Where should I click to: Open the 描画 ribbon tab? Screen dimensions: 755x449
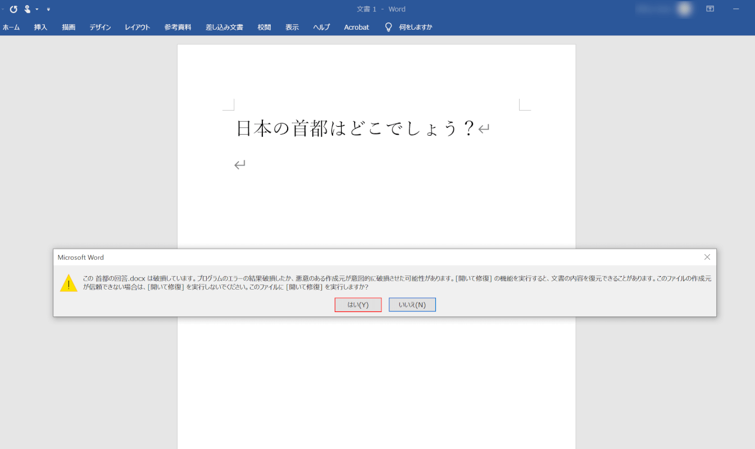69,27
